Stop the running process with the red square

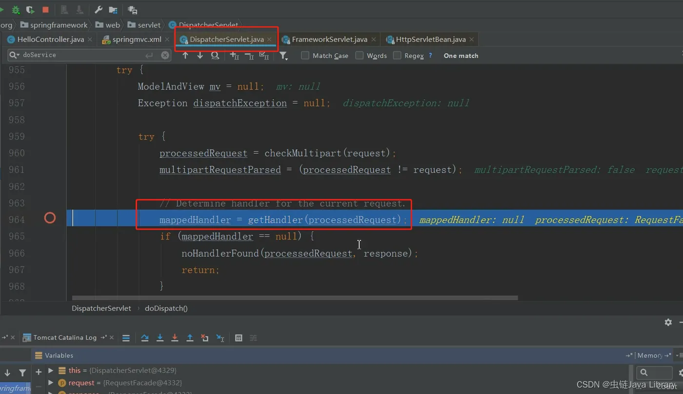coord(45,10)
